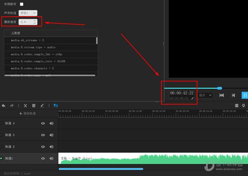
Task: Select the scissors split tool
Action: [x=25, y=106]
